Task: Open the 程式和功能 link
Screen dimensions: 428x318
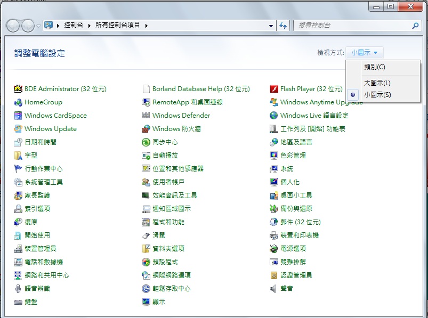Action: 168,222
